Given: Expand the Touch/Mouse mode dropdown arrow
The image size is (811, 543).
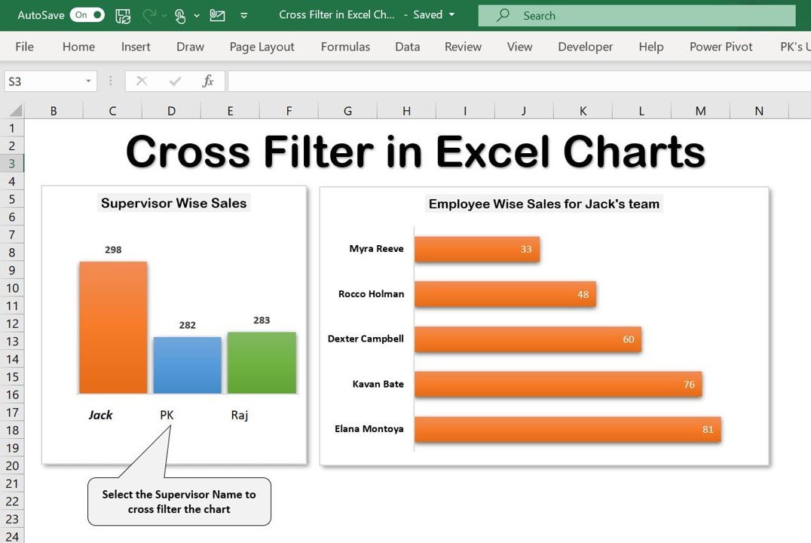Looking at the screenshot, I should point(197,16).
